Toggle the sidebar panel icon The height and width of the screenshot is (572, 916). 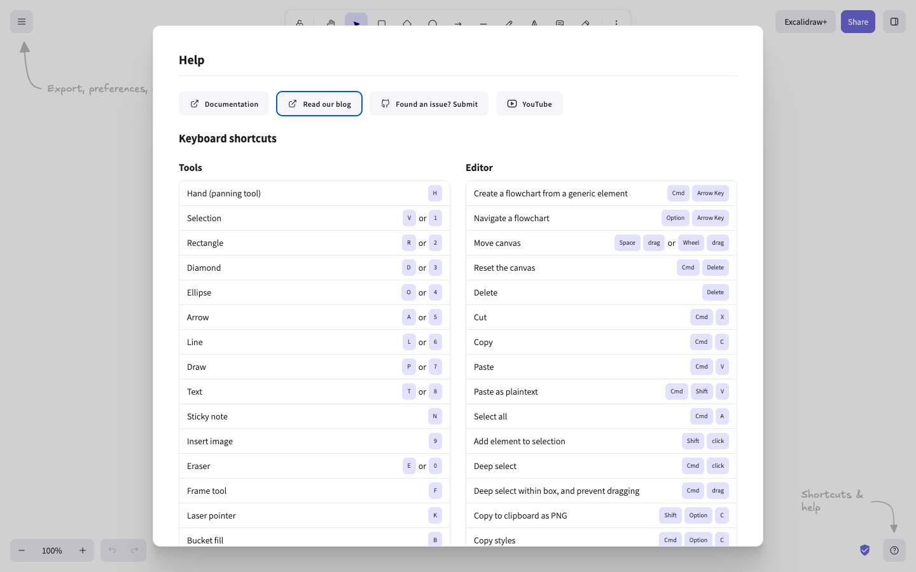pos(894,22)
